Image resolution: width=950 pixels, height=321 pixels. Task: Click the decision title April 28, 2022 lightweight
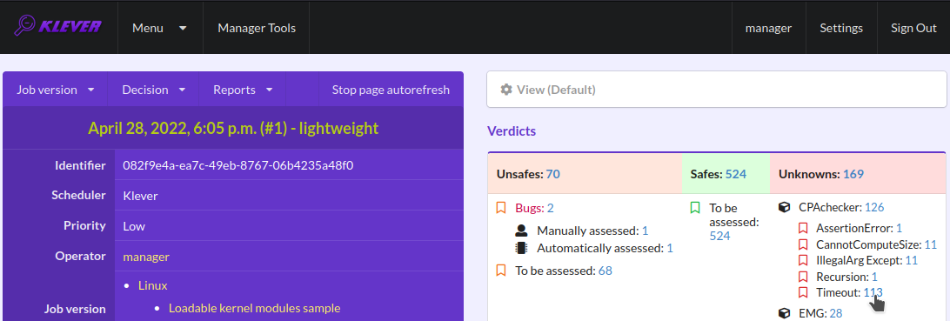233,129
